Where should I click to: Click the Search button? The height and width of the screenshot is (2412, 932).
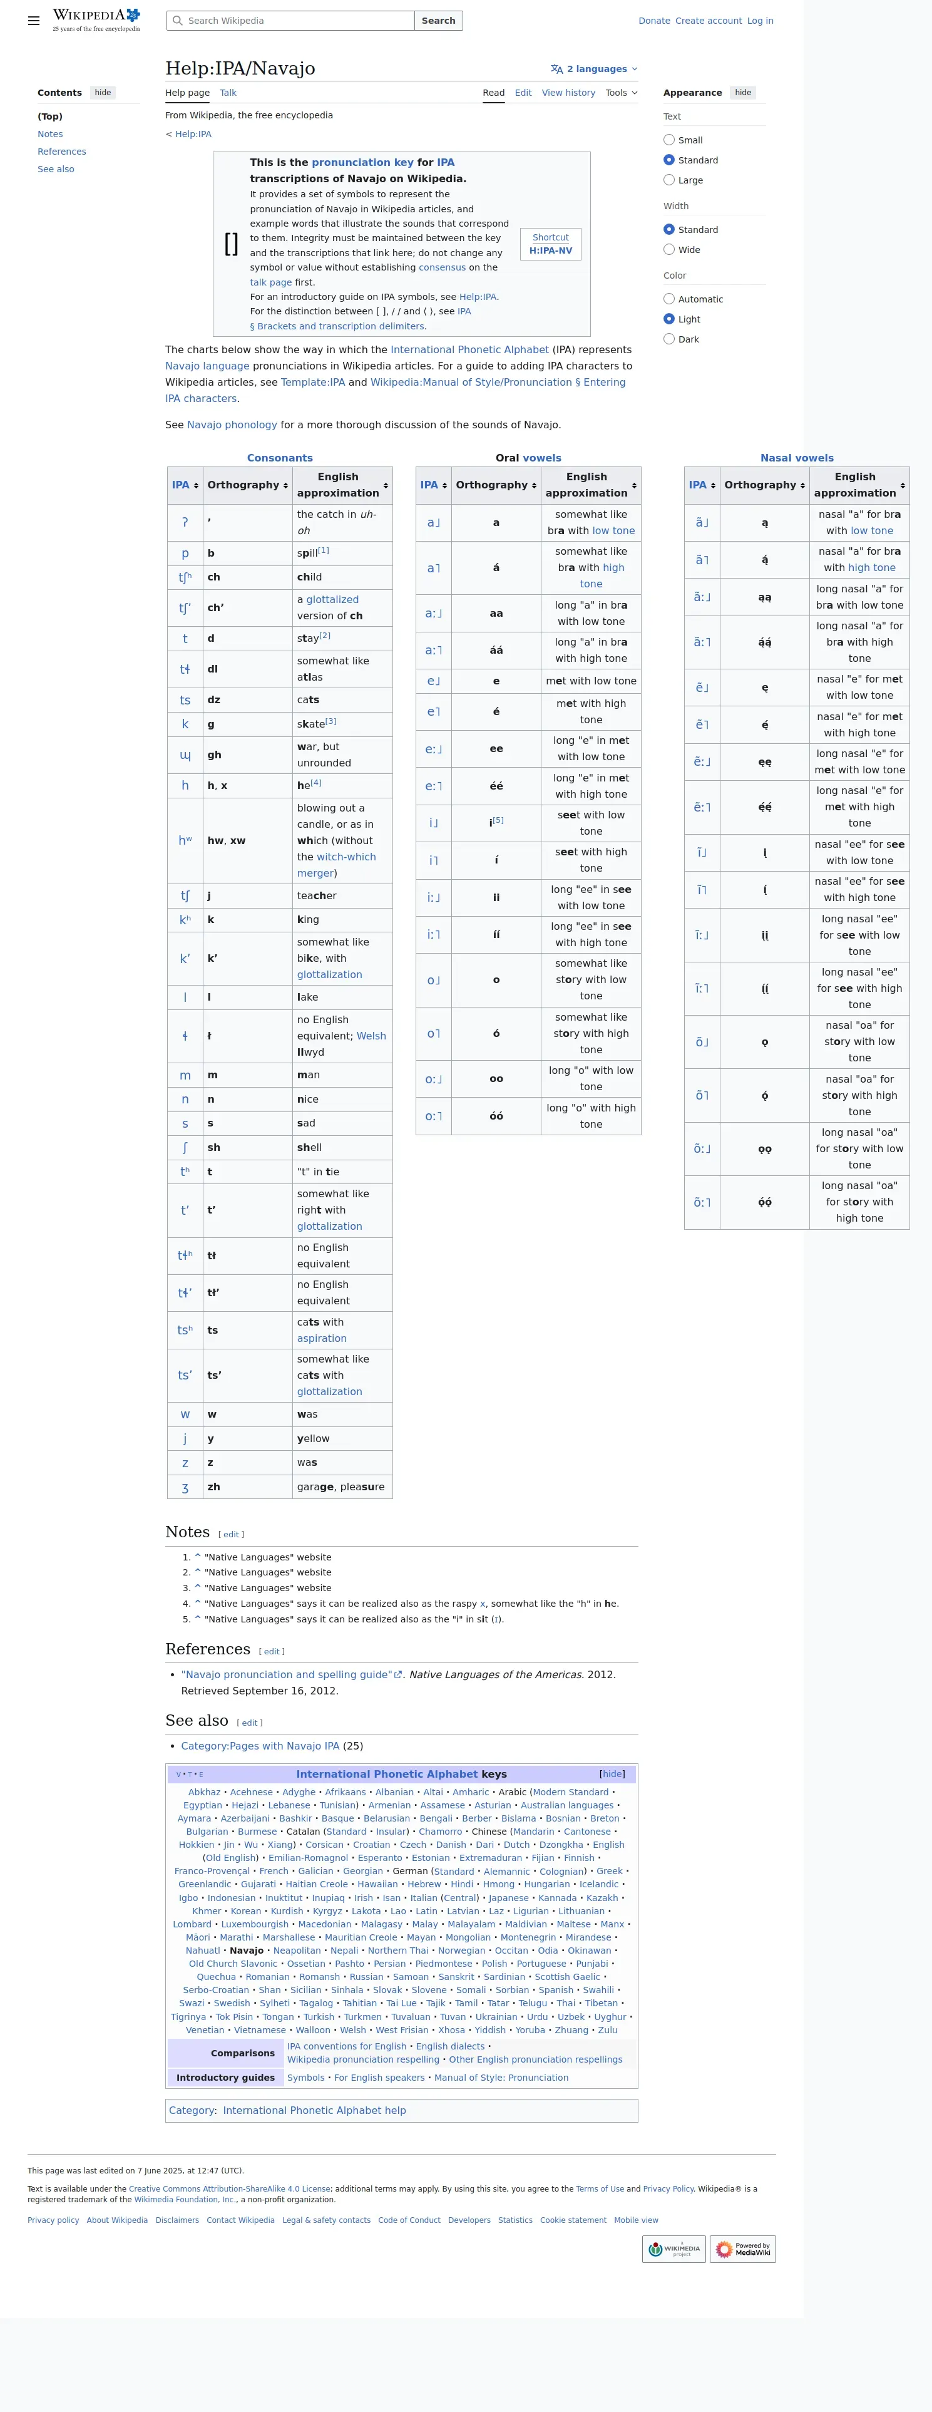[x=438, y=21]
